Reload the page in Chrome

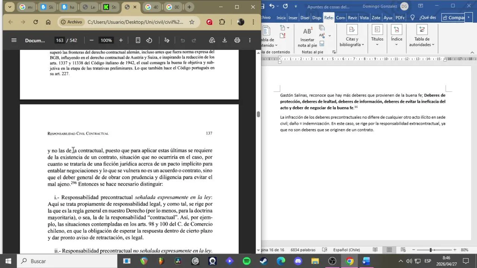tap(36, 22)
